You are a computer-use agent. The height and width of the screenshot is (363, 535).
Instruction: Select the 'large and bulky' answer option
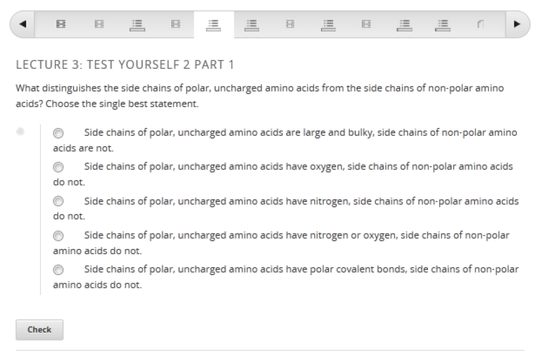tap(59, 134)
